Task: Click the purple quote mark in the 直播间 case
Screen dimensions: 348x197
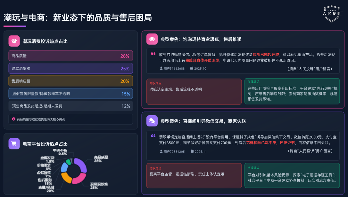Action: coord(153,136)
